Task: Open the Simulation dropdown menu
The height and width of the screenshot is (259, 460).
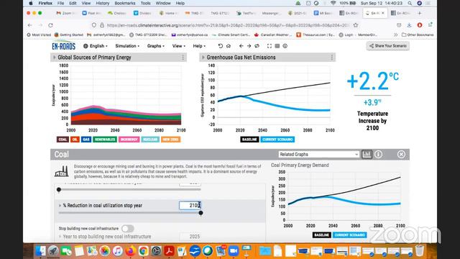Action: coord(127,46)
